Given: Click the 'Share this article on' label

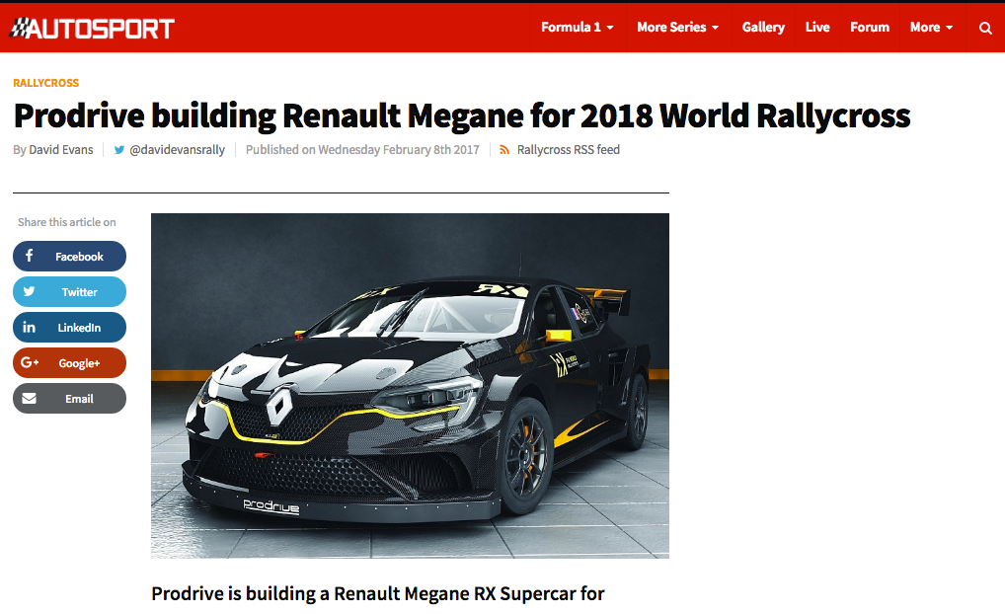Looking at the screenshot, I should tap(67, 222).
